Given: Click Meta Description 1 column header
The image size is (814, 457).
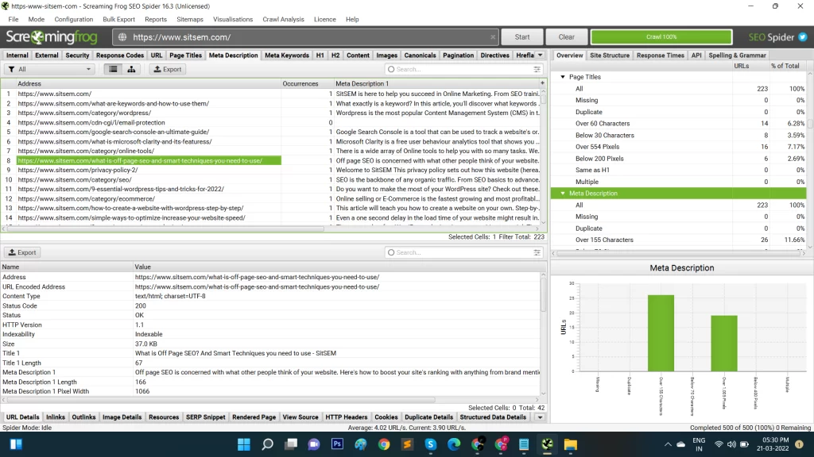Looking at the screenshot, I should click(436, 83).
